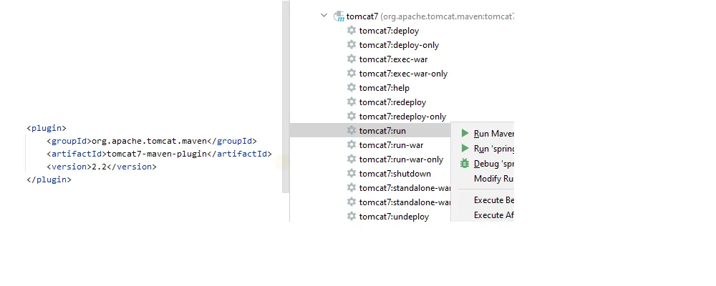Image resolution: width=716 pixels, height=286 pixels.
Task: Click the editor vertical scrollbar
Action: pyautogui.click(x=286, y=97)
